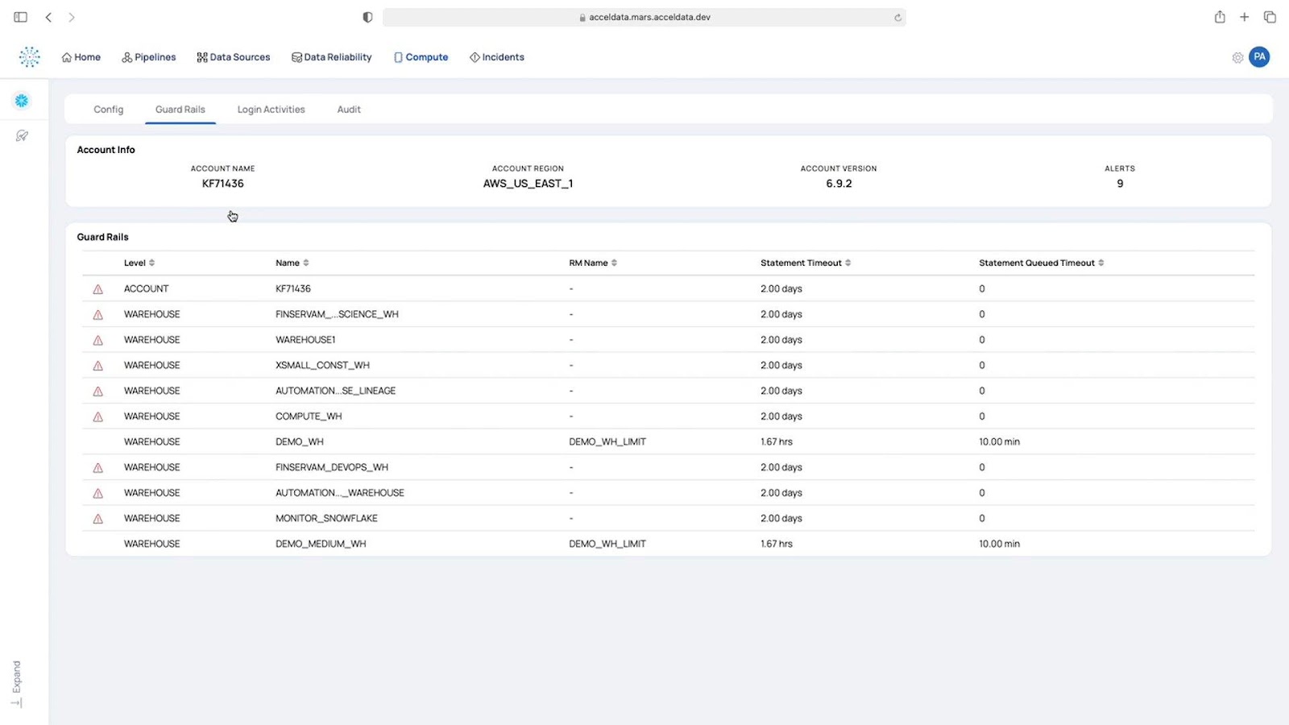Open the browser share icon

coord(1220,17)
